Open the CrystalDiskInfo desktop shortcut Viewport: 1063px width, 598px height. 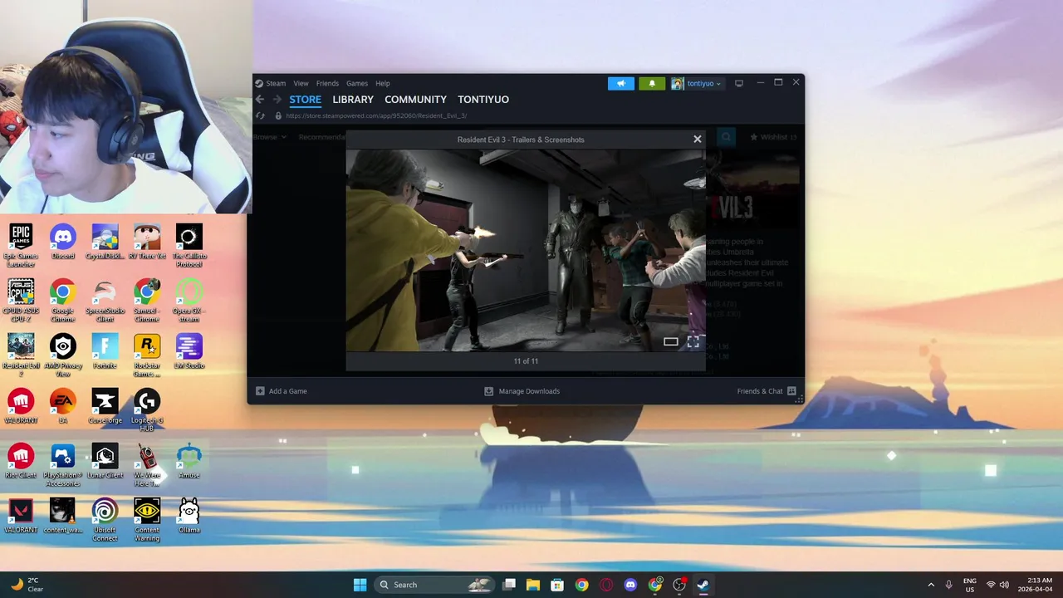coord(105,242)
